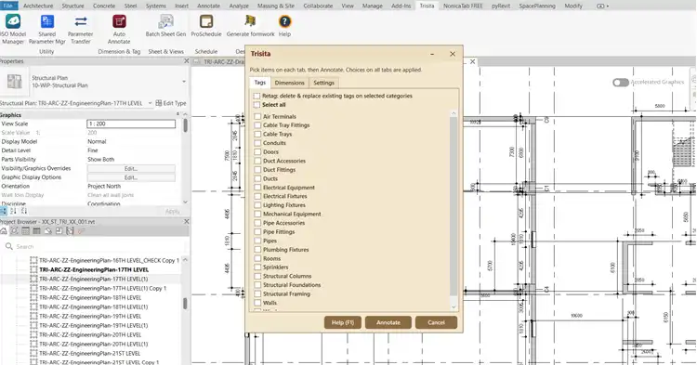Click the Annotate button in dialog
This screenshot has width=697, height=365.
(x=388, y=323)
